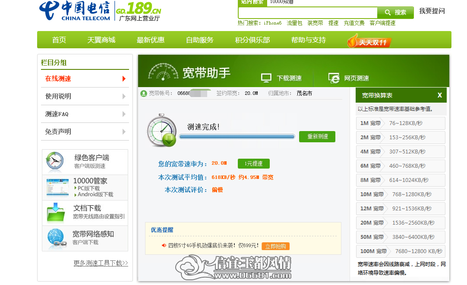The height and width of the screenshot is (285, 467).
Task: Click hot search term iPhone6
Action: point(272,23)
